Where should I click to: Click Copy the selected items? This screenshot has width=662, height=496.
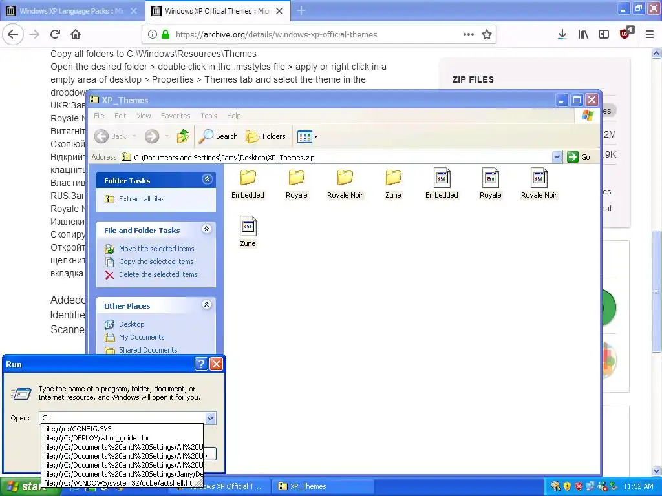156,262
